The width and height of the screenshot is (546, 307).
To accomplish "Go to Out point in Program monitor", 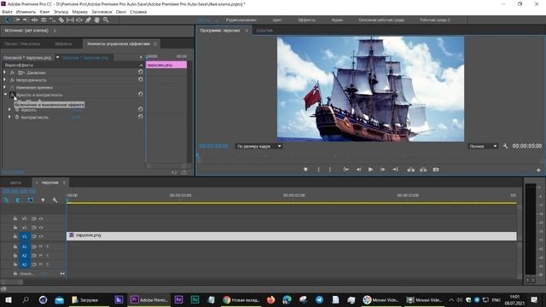I will (395, 170).
